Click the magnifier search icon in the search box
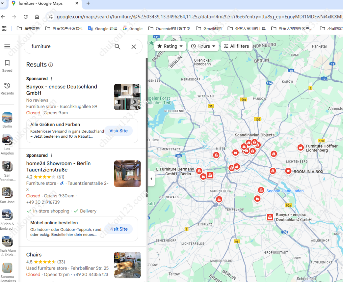This screenshot has height=282, width=343. [117, 47]
